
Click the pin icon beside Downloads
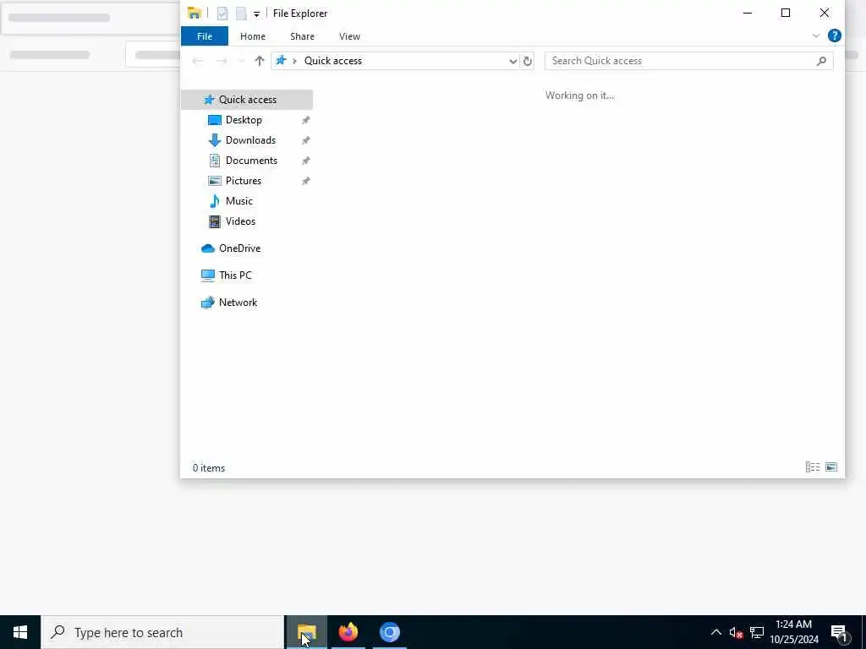305,141
